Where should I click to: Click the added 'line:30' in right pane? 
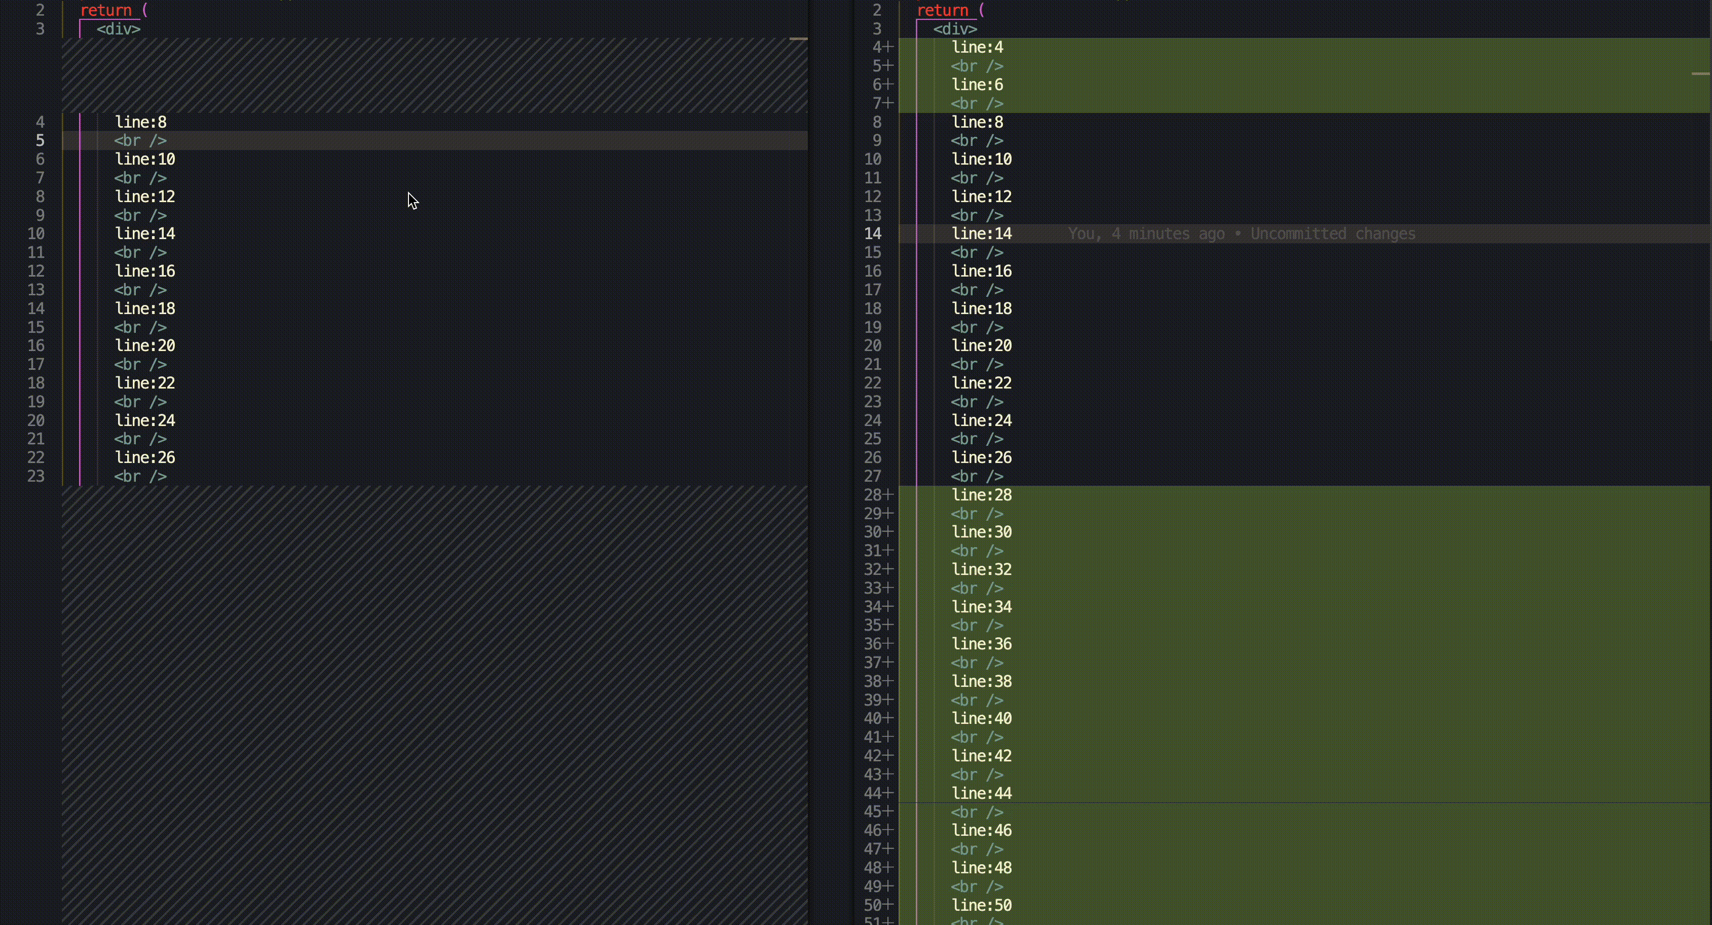click(x=982, y=532)
